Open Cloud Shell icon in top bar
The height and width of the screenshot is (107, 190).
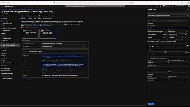157,6
